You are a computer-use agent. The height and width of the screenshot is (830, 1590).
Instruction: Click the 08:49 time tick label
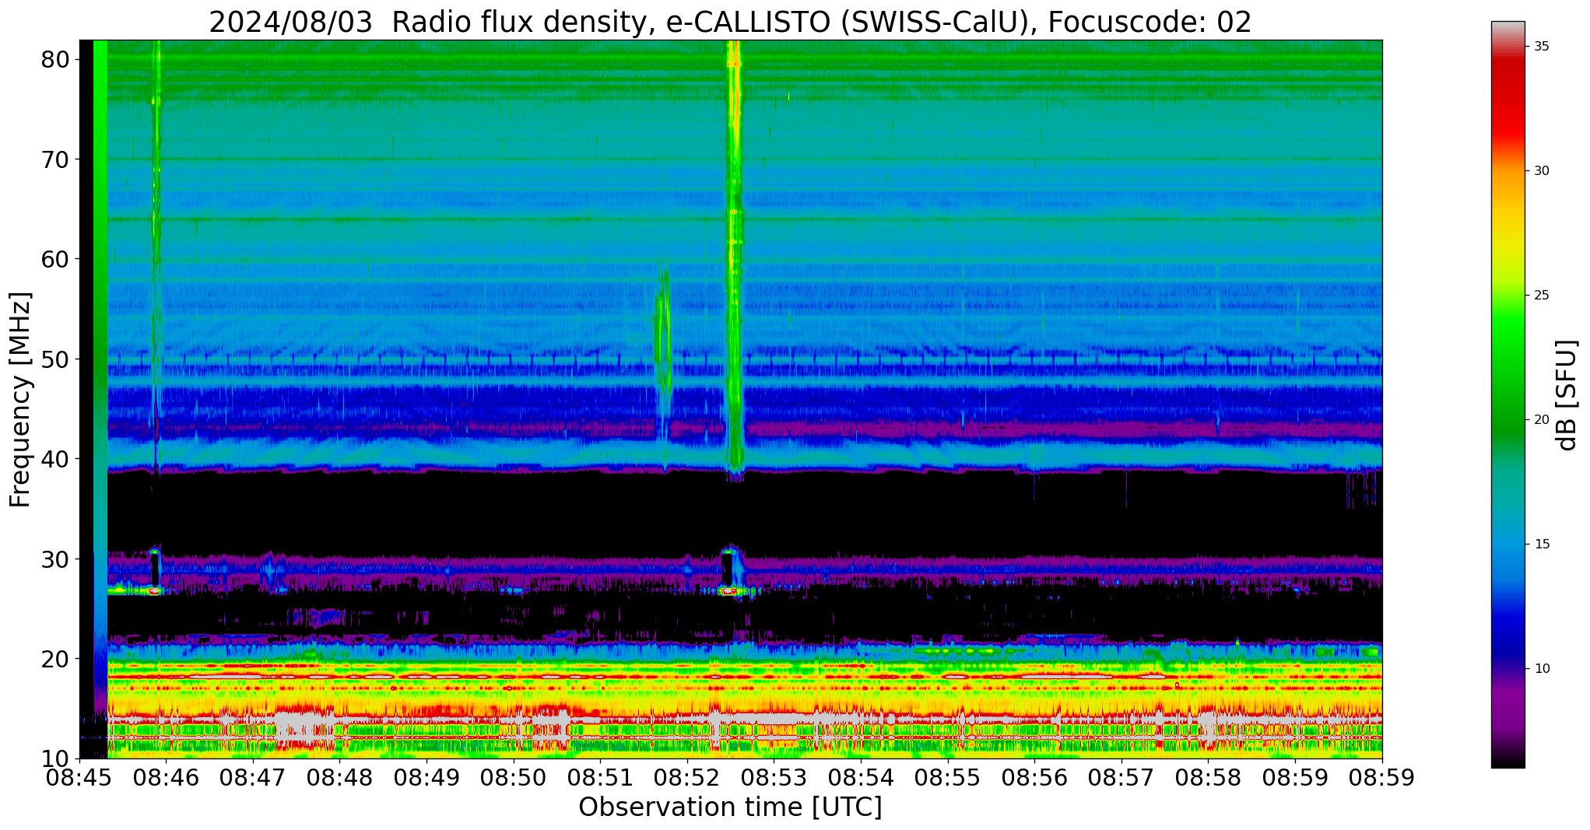tap(426, 778)
